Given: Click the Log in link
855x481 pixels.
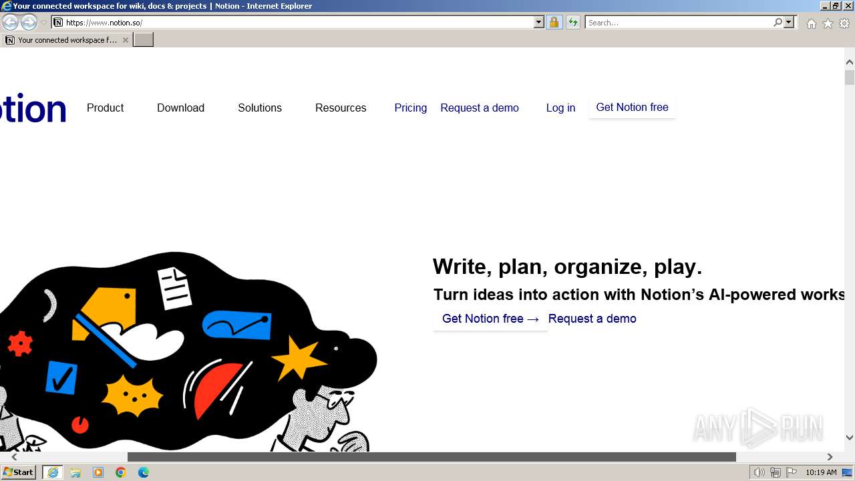Looking at the screenshot, I should [x=560, y=108].
